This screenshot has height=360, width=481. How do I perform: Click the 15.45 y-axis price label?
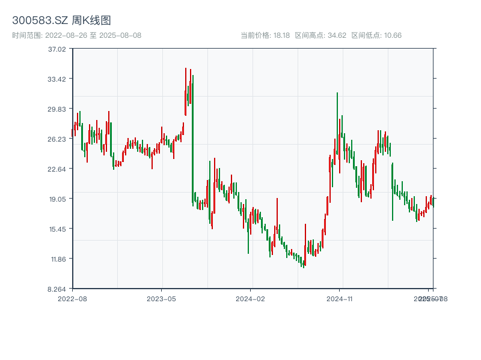tap(57, 229)
